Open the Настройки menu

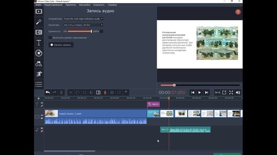click(x=85, y=5)
